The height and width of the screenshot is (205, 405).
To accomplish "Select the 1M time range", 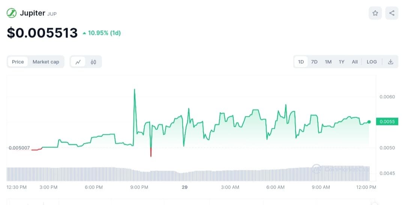I will [328, 62].
